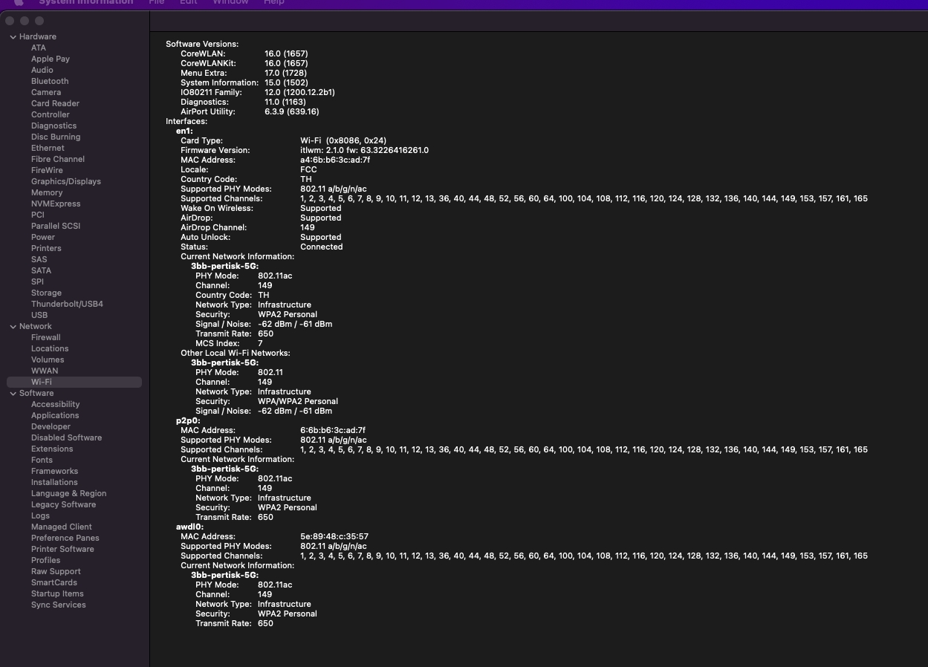
Task: Select Bluetooth in the sidebar
Action: click(x=50, y=81)
